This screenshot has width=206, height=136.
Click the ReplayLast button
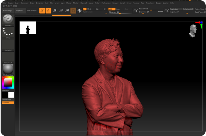coord(175,9)
